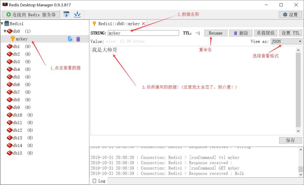
Task: Close the Redis1::db0::mykey tab
Action: pyautogui.click(x=143, y=24)
